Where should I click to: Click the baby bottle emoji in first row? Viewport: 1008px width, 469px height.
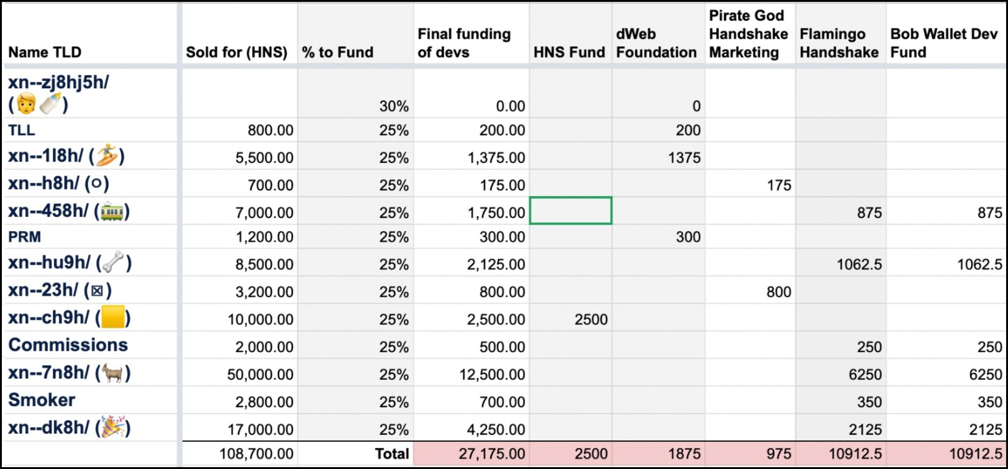click(50, 104)
